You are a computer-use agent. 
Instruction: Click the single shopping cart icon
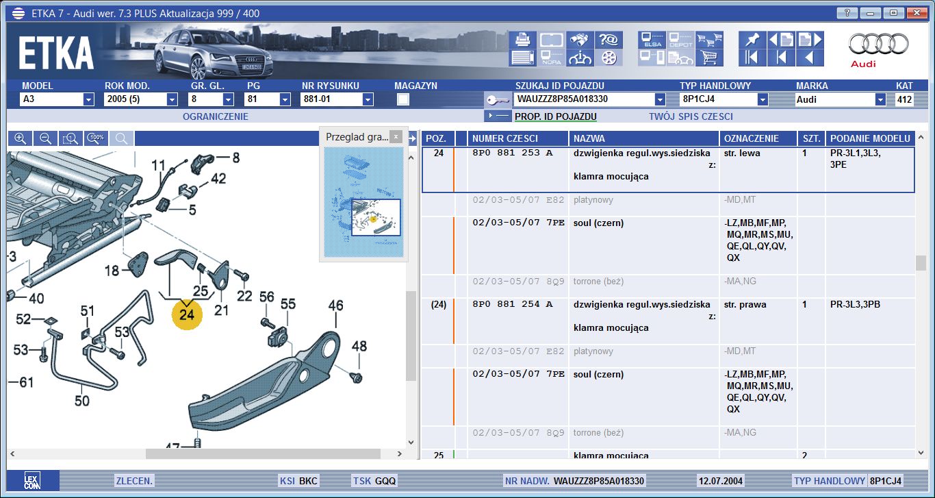[x=709, y=58]
